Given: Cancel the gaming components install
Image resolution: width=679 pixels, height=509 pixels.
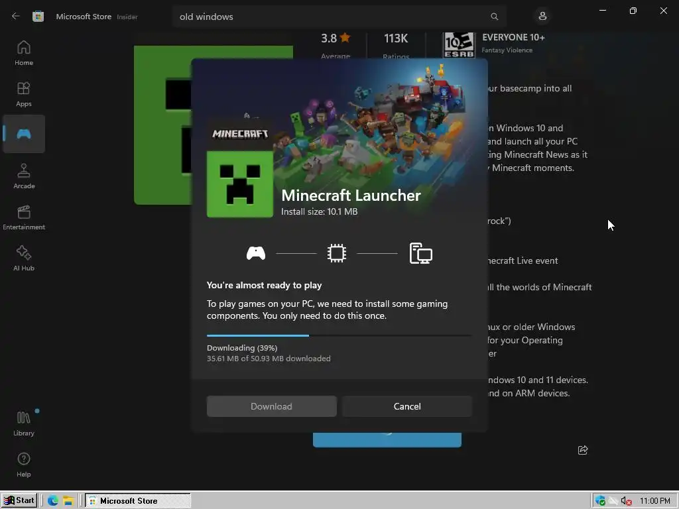Looking at the screenshot, I should coord(407,406).
